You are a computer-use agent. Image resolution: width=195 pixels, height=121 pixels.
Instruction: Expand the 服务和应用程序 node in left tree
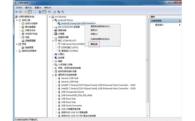pos(17,51)
